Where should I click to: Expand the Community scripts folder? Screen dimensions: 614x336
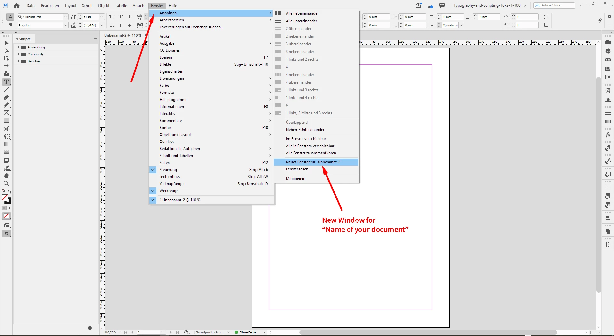18,54
